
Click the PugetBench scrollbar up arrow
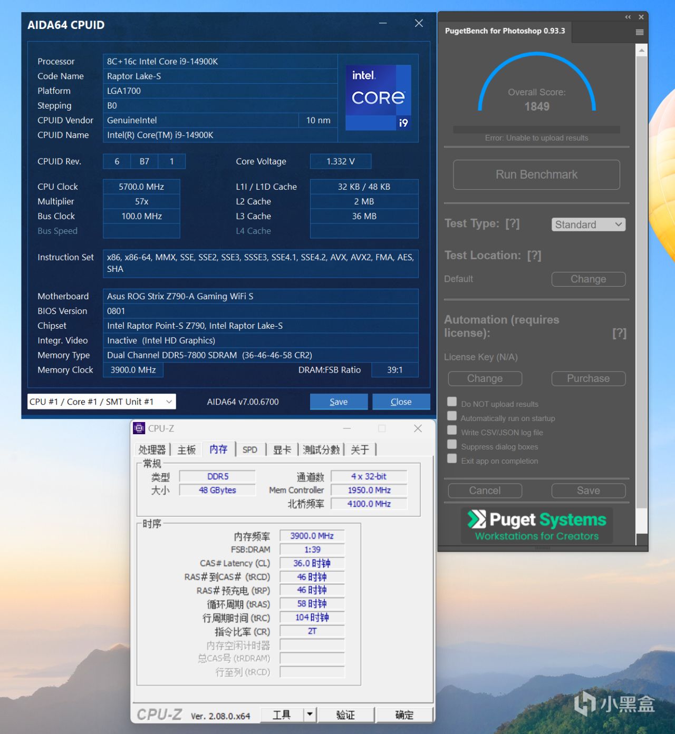641,50
